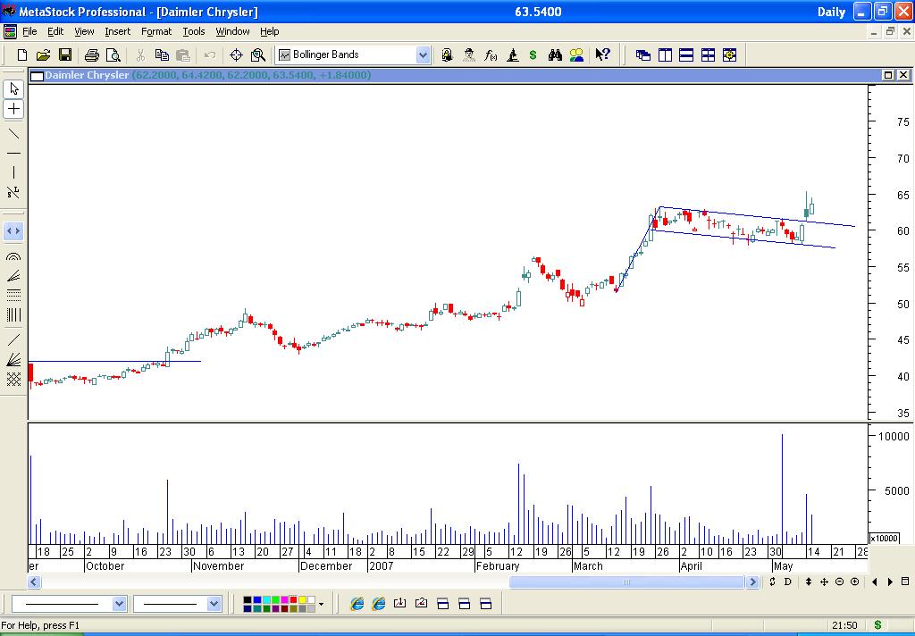915x636 pixels.
Task: Open the second line weight dropdown
Action: [214, 604]
